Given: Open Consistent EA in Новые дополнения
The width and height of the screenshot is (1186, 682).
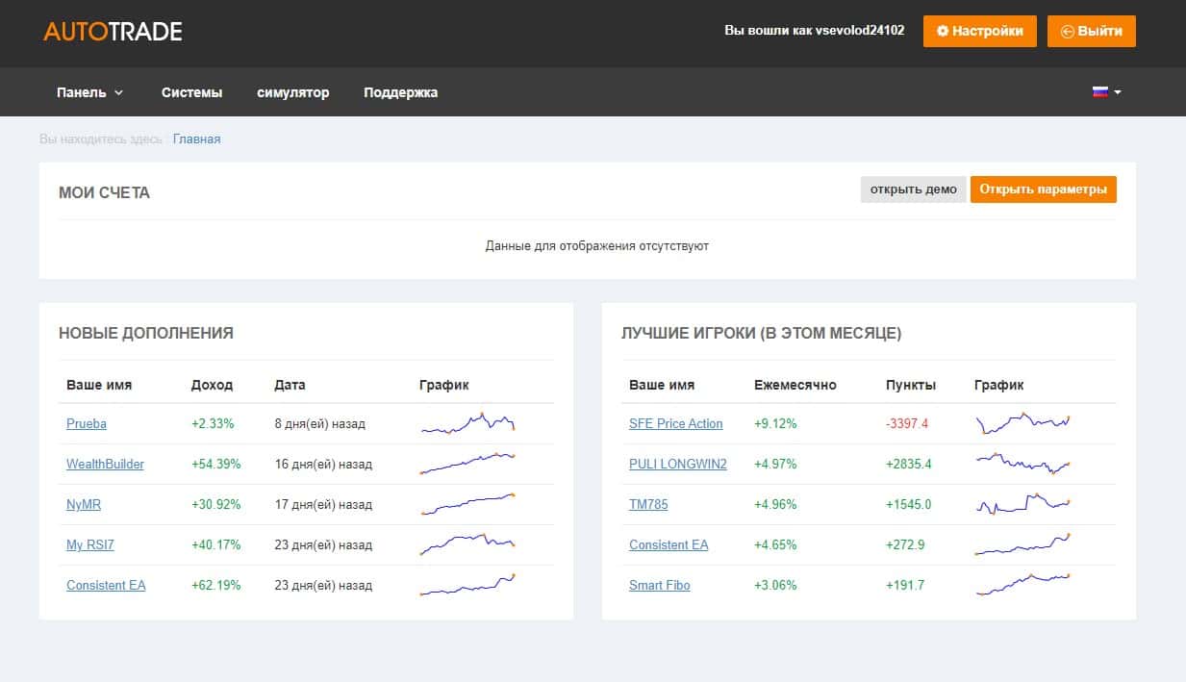Looking at the screenshot, I should (106, 585).
